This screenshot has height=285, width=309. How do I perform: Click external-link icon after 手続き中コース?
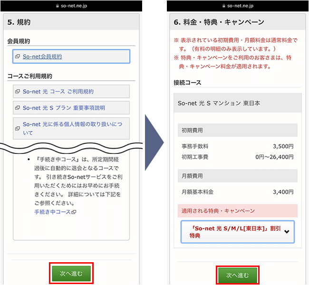point(74,212)
